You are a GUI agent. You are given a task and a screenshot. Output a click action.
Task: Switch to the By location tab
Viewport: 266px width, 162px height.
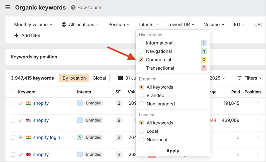(x=74, y=78)
